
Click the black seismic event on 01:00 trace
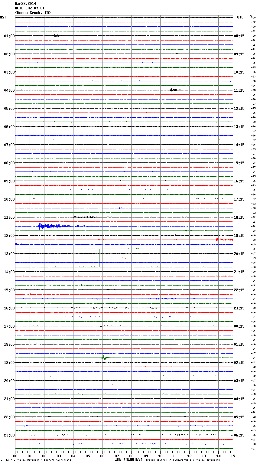pyautogui.click(x=56, y=36)
